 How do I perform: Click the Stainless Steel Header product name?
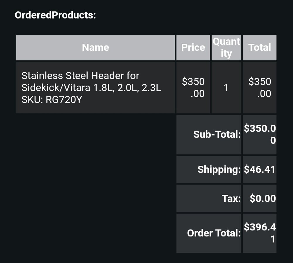pos(80,76)
